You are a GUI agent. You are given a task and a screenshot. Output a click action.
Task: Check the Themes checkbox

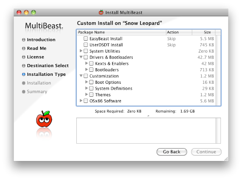[91, 94]
